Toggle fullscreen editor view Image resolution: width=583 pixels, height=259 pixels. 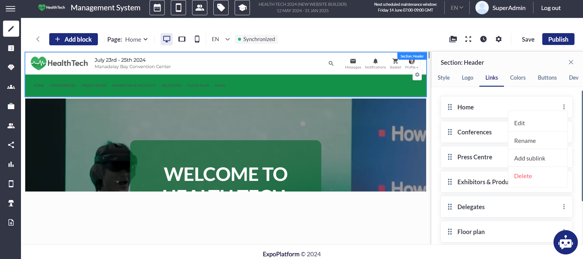tap(468, 39)
